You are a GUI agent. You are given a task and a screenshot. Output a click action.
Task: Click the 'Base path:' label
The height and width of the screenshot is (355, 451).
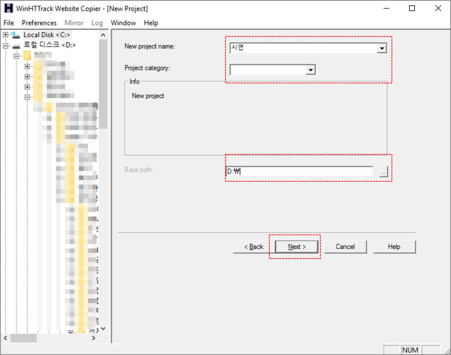coord(139,170)
